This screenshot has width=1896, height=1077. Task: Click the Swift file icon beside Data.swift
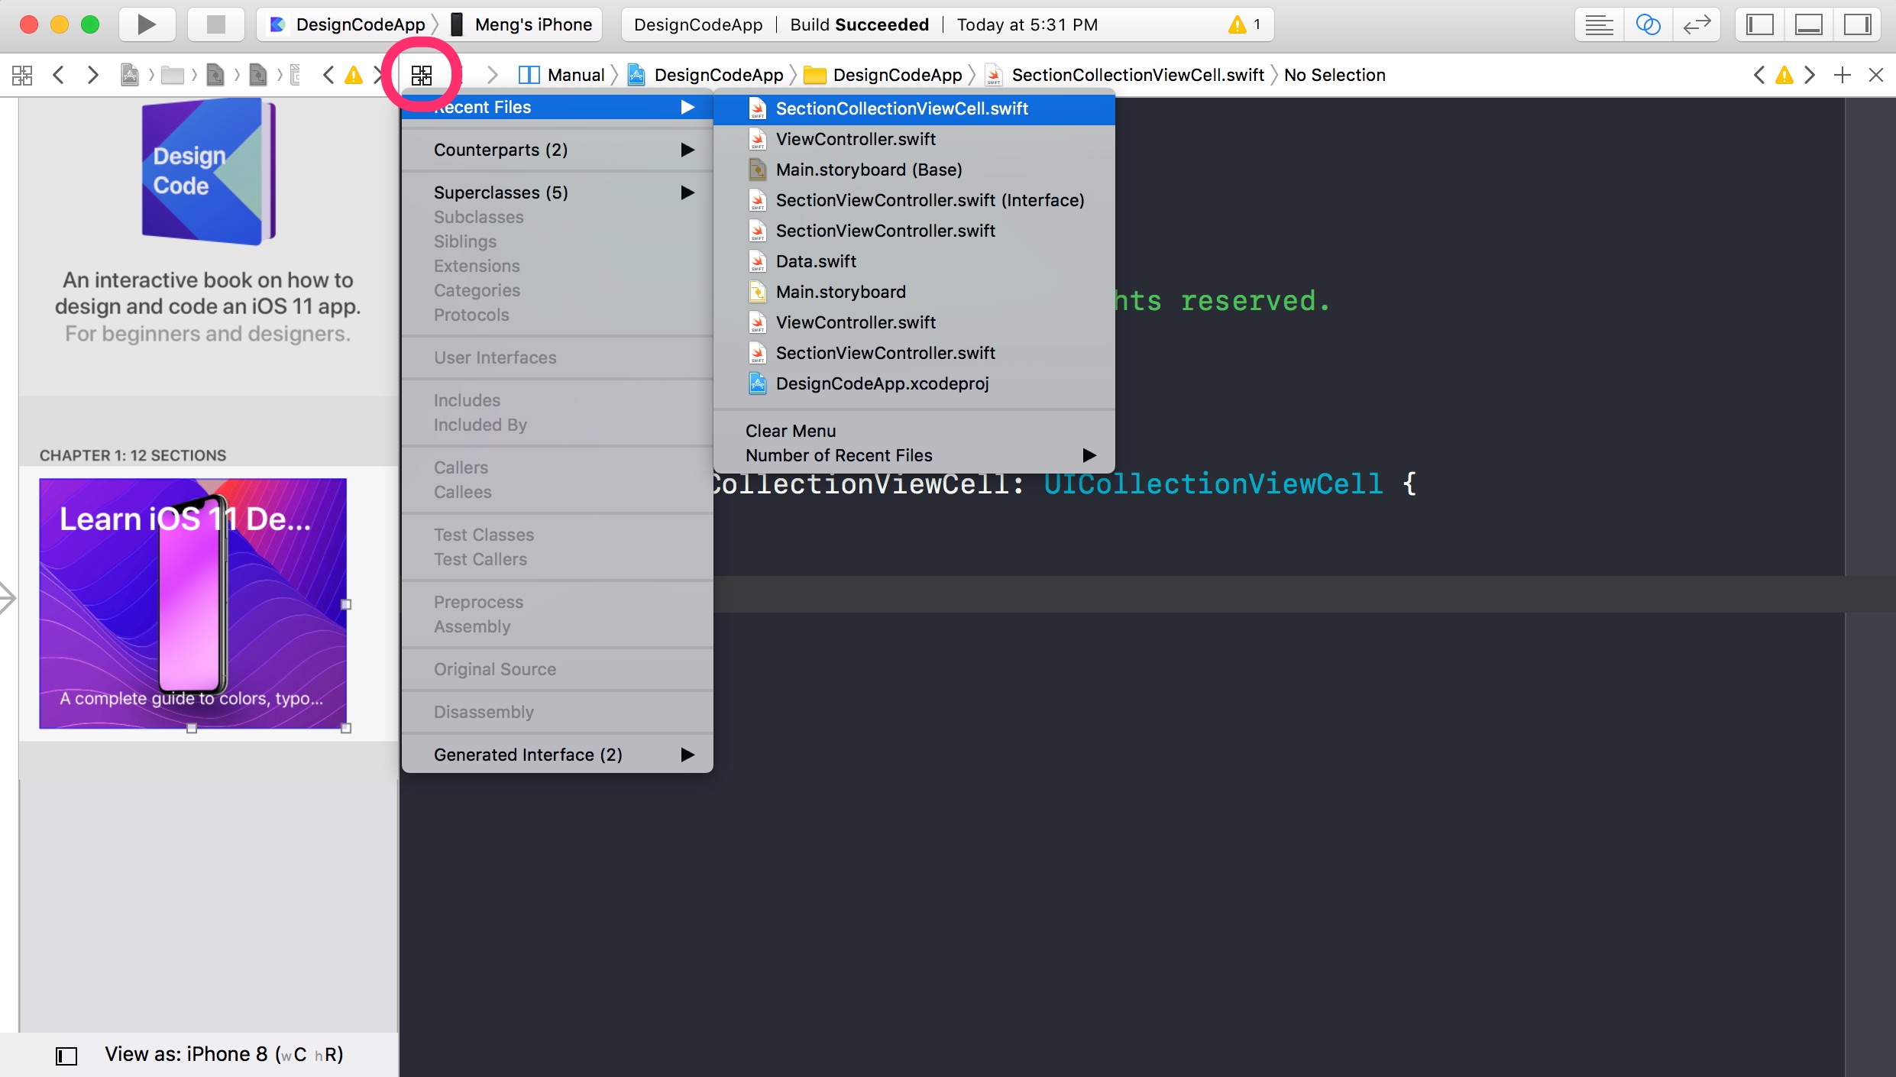757,261
